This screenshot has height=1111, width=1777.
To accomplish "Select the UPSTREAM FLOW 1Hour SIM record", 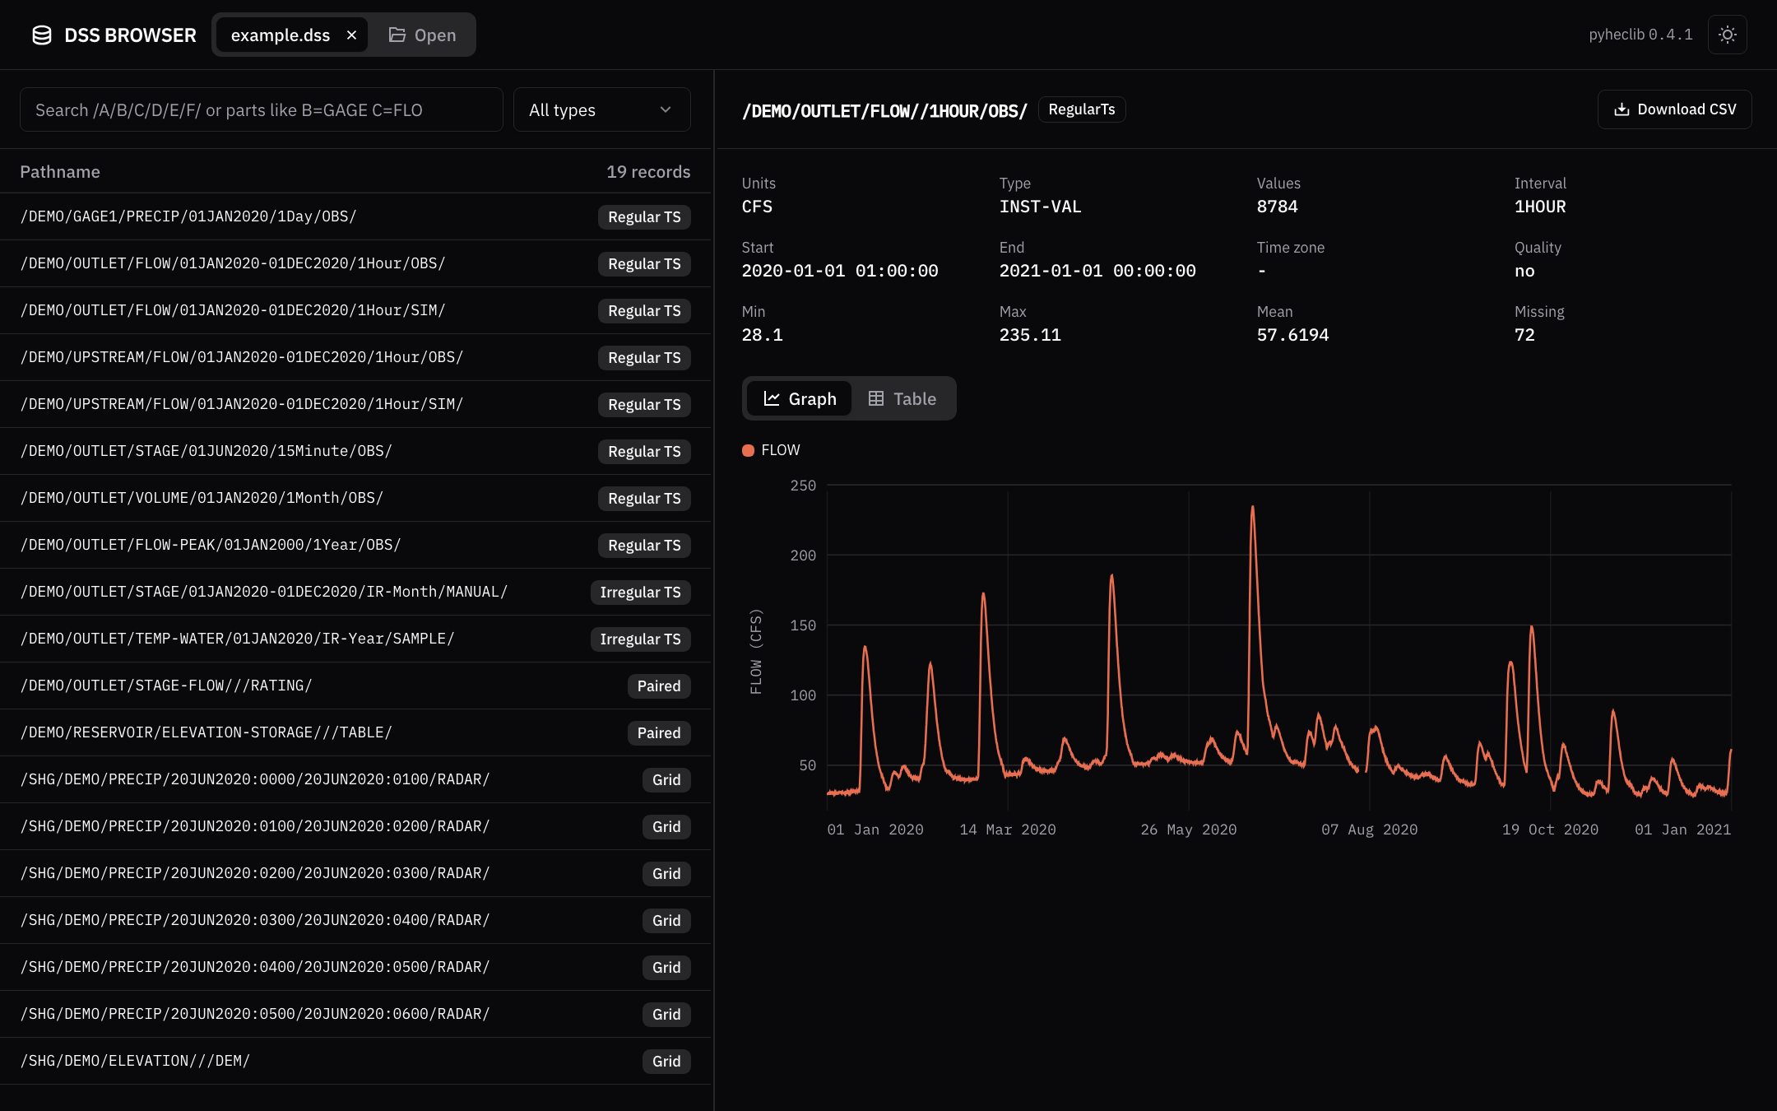I will pos(355,404).
